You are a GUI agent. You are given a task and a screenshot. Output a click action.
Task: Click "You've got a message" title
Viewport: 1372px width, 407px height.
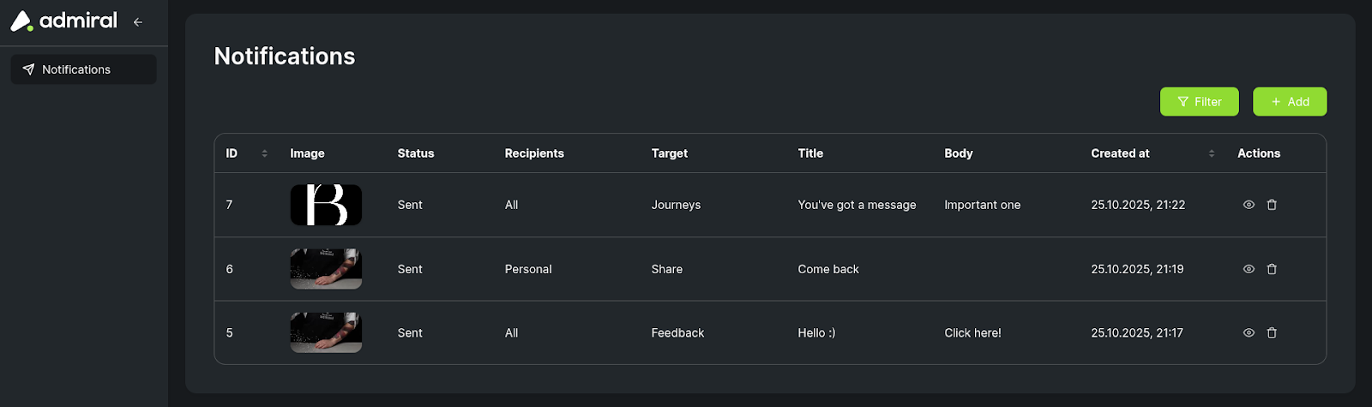point(857,205)
